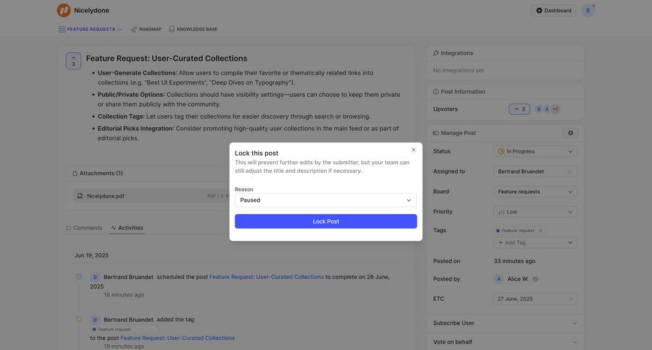
Task: Open the scheduled post link in activity
Action: point(267,277)
